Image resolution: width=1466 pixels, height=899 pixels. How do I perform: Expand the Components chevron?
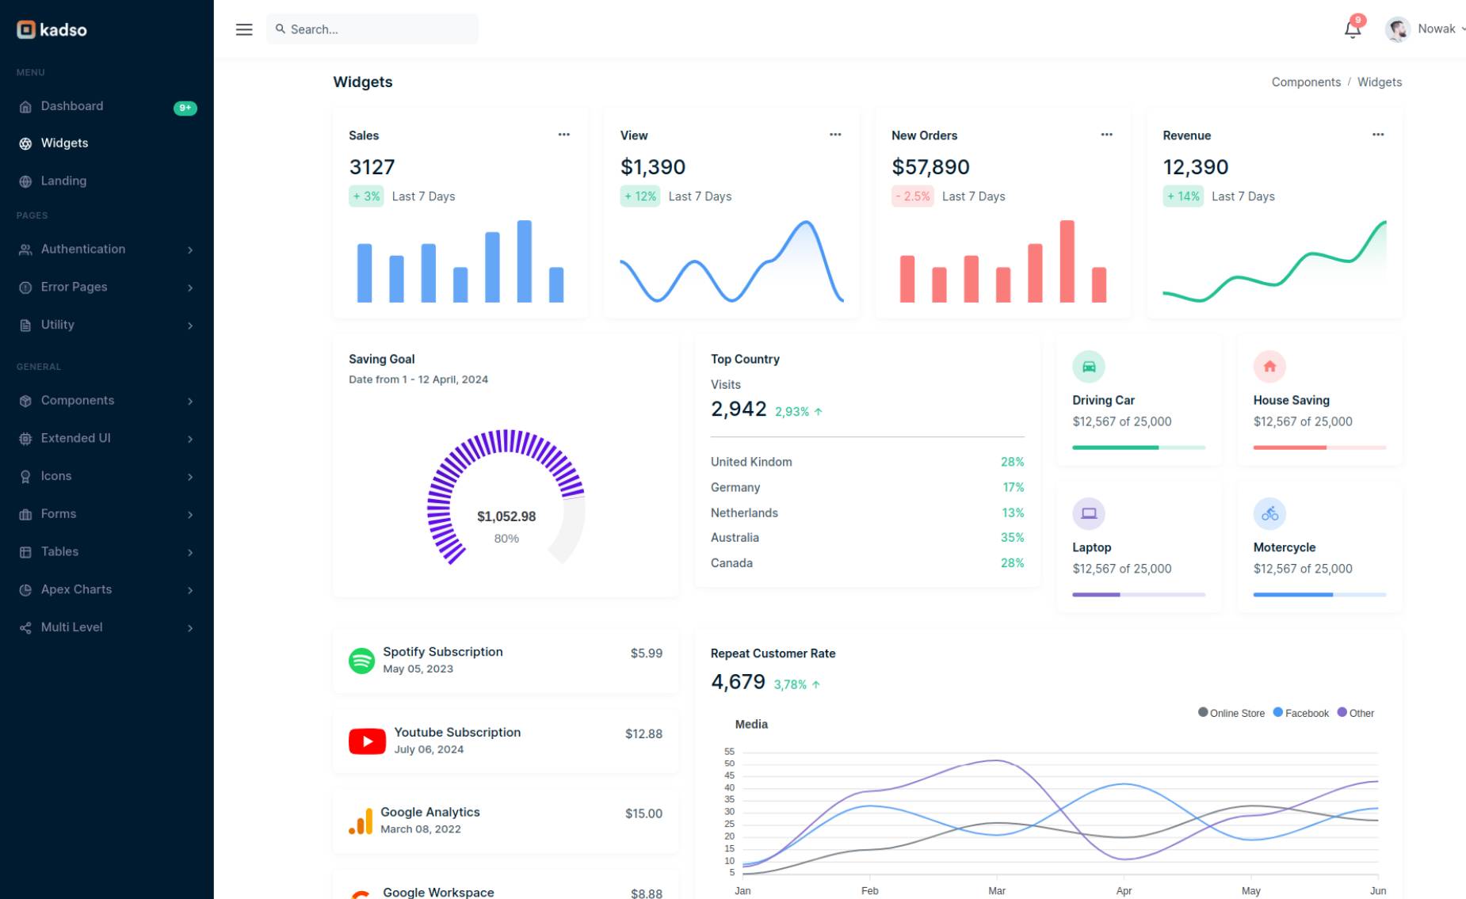click(190, 402)
